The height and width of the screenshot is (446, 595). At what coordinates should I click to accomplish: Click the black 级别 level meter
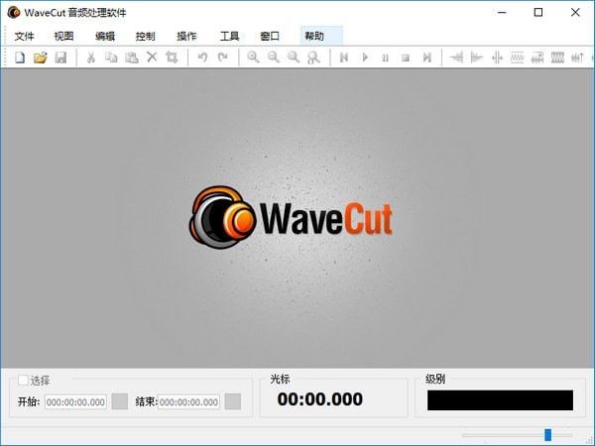500,400
